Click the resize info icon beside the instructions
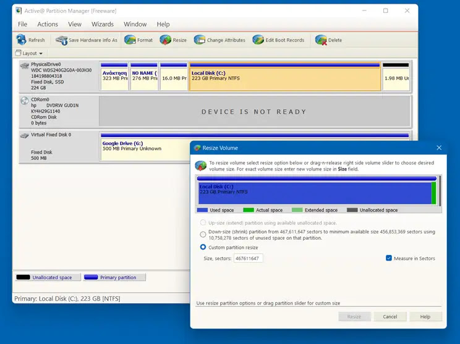 point(201,166)
